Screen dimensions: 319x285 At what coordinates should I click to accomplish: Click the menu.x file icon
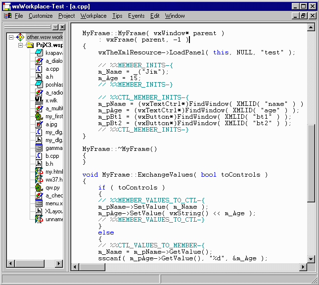(x=39, y=203)
